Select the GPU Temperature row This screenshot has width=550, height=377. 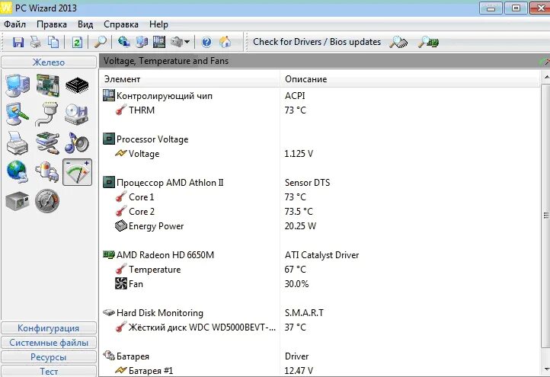pyautogui.click(x=320, y=270)
